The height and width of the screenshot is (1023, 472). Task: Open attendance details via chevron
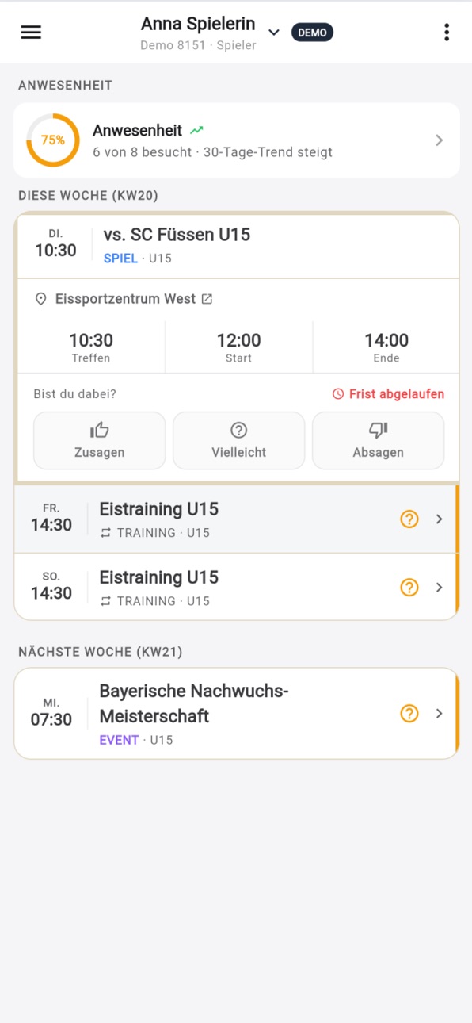point(440,140)
